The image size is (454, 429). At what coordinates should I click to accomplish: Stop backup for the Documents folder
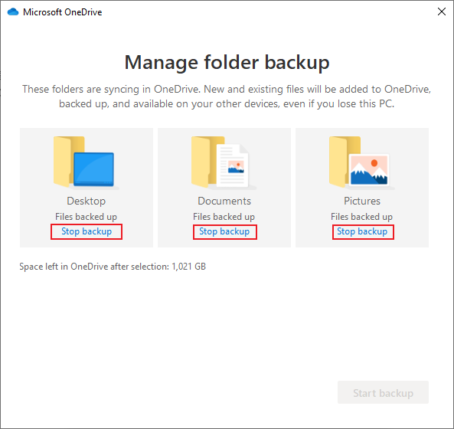pos(224,231)
